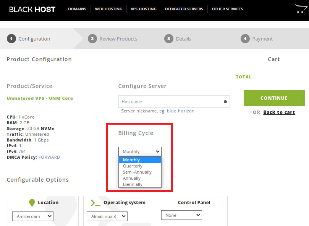Click the Location card title
309x226 pixels.
tap(48, 203)
